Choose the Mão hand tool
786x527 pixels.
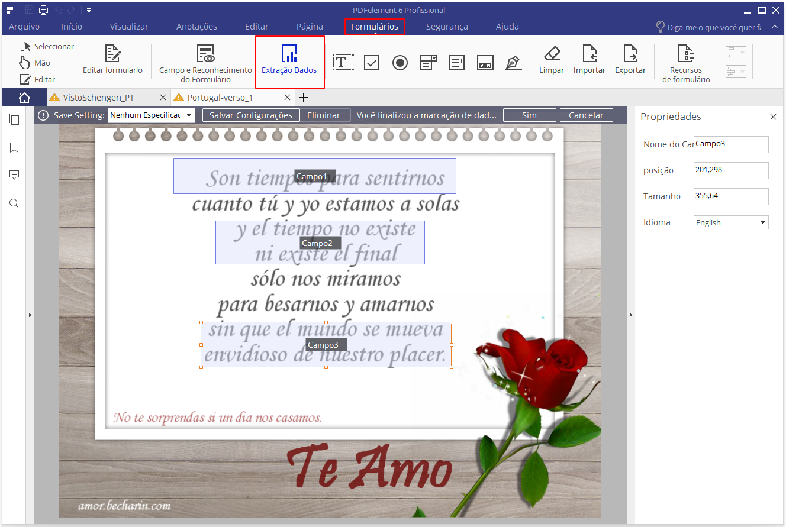coord(36,63)
